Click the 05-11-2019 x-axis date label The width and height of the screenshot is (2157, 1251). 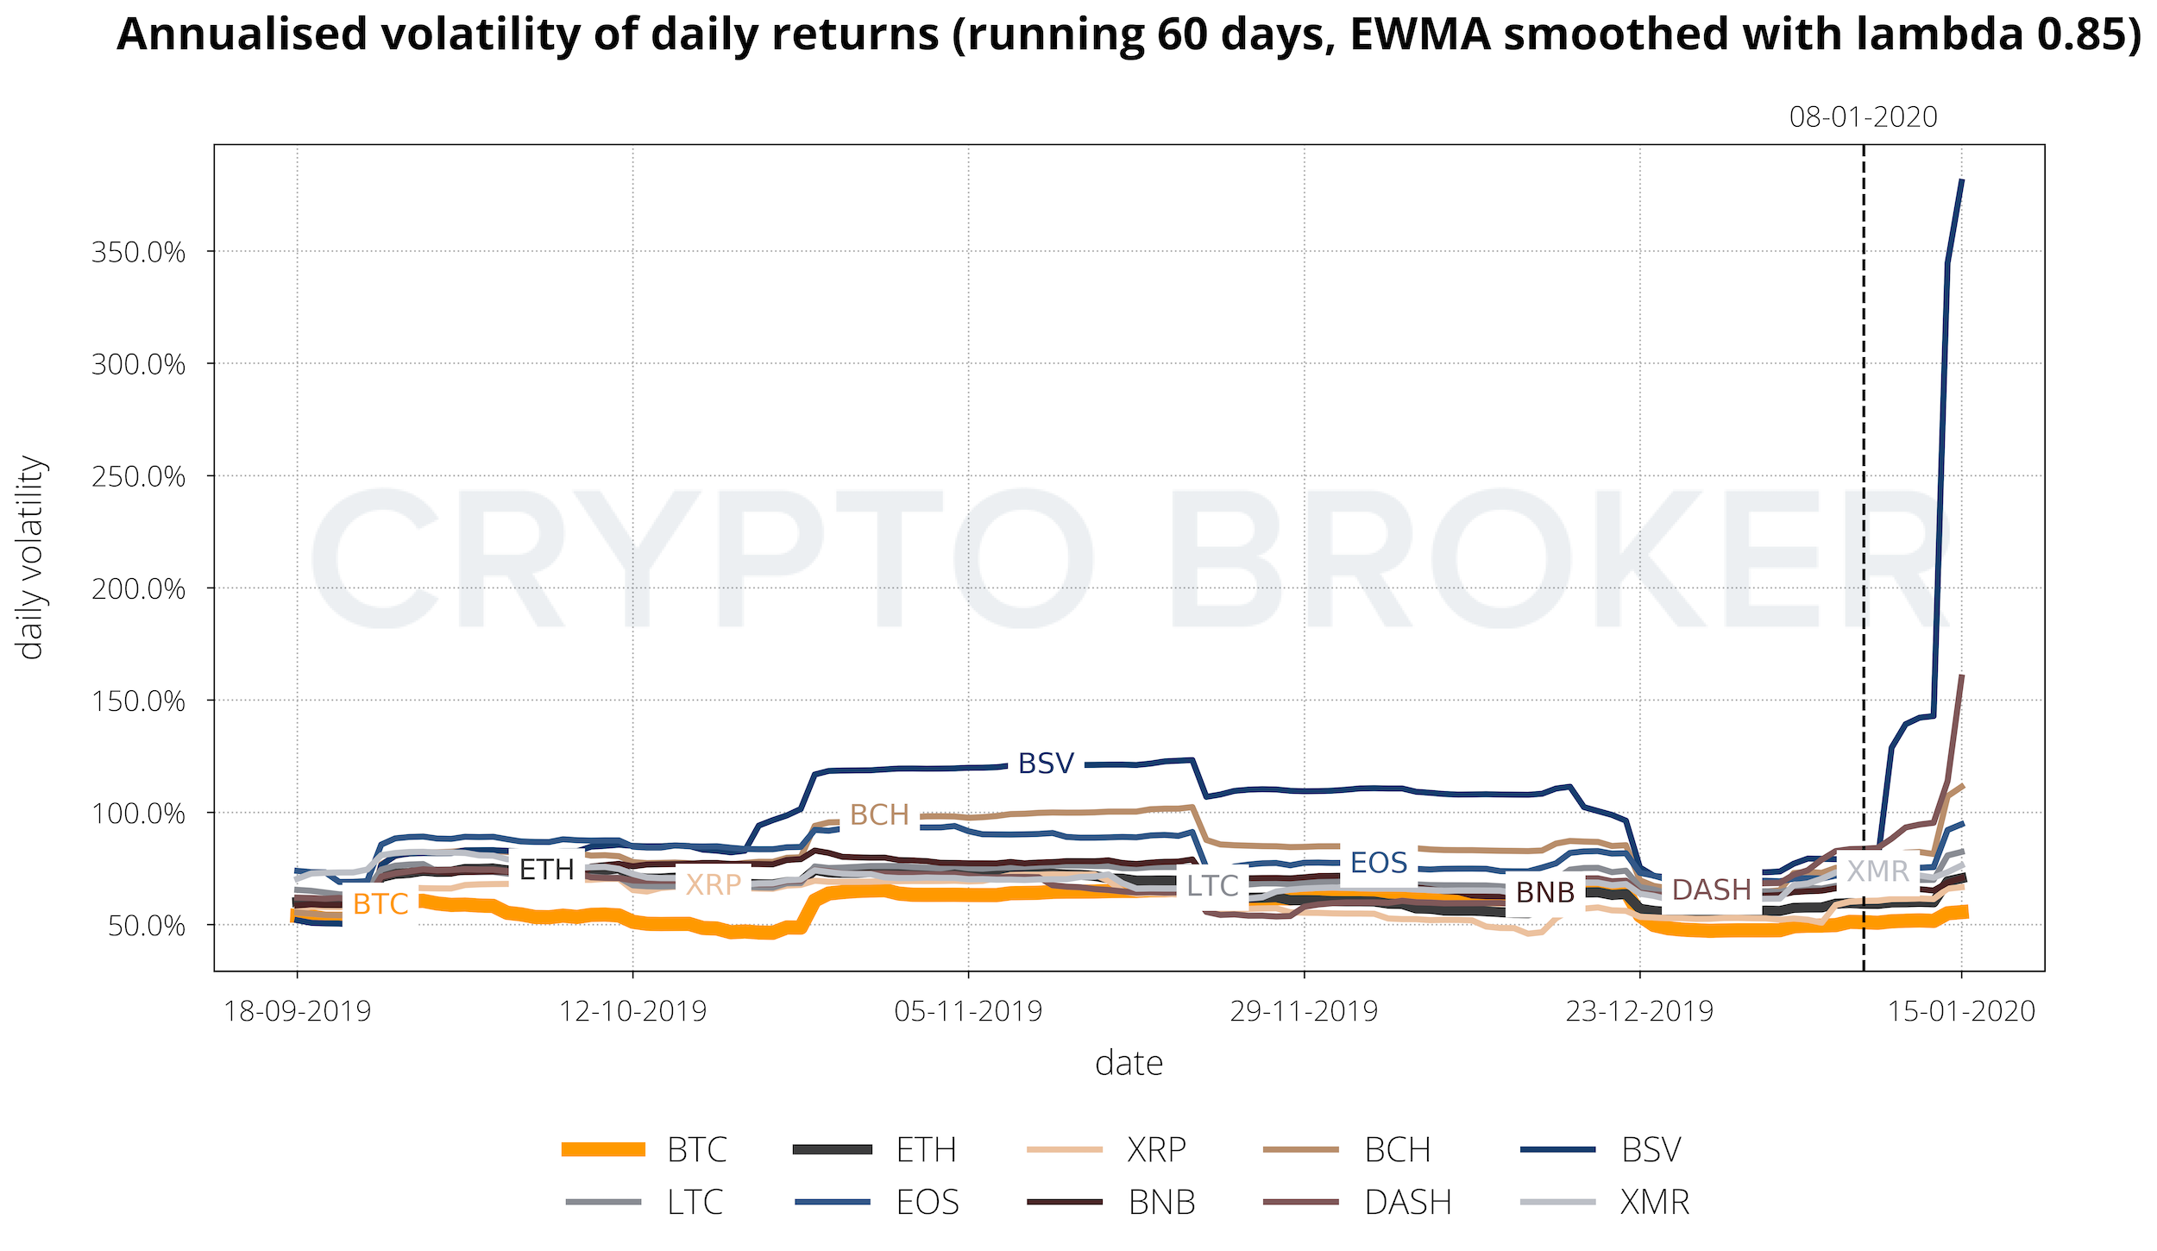pyautogui.click(x=968, y=1011)
